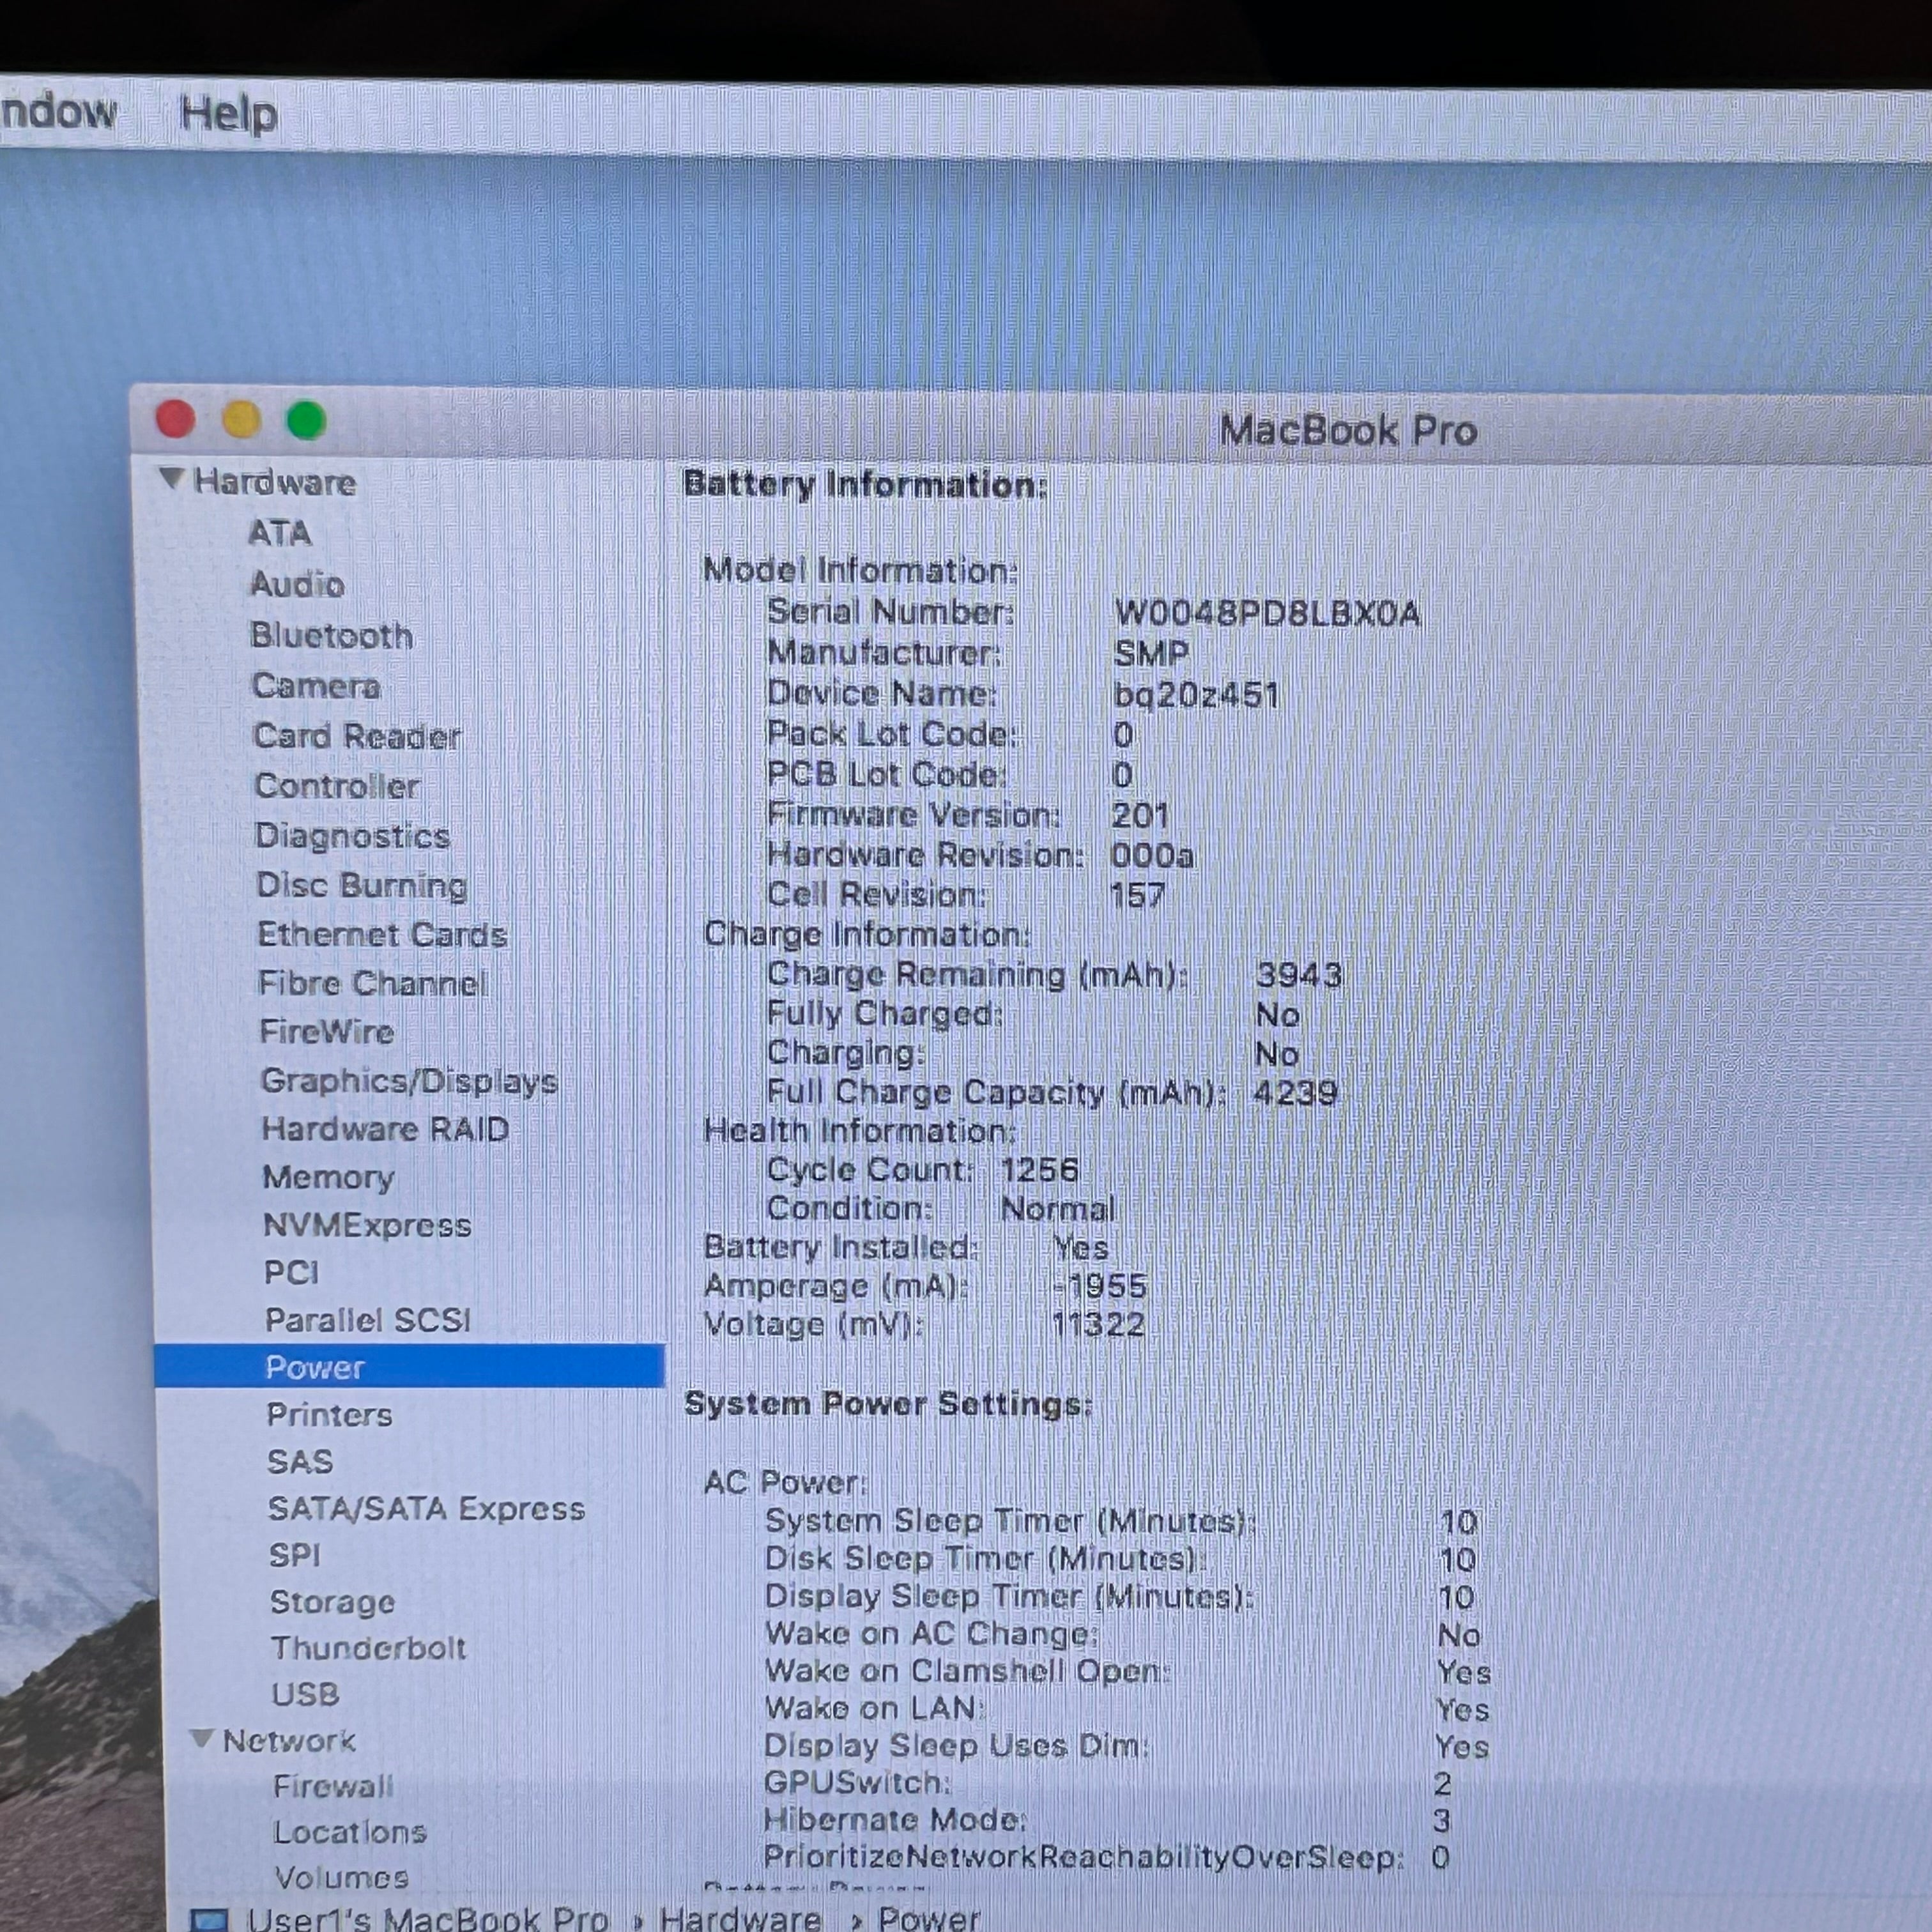Screen dimensions: 1932x1932
Task: Click the Condition value Normal
Action: [1057, 1209]
